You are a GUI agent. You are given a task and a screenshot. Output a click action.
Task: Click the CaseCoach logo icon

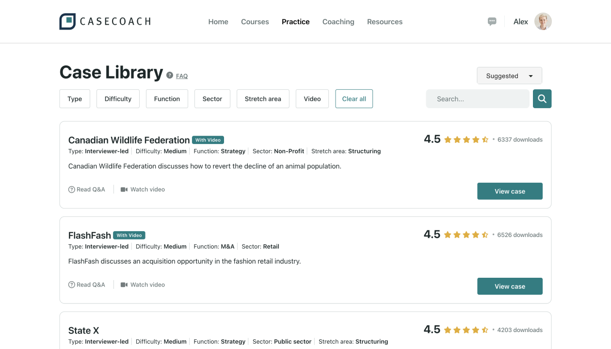(67, 21)
